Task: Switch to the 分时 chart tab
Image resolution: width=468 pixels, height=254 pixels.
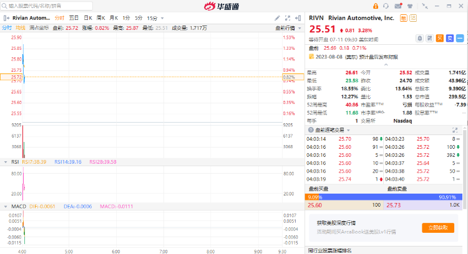Action: pyautogui.click(x=59, y=18)
